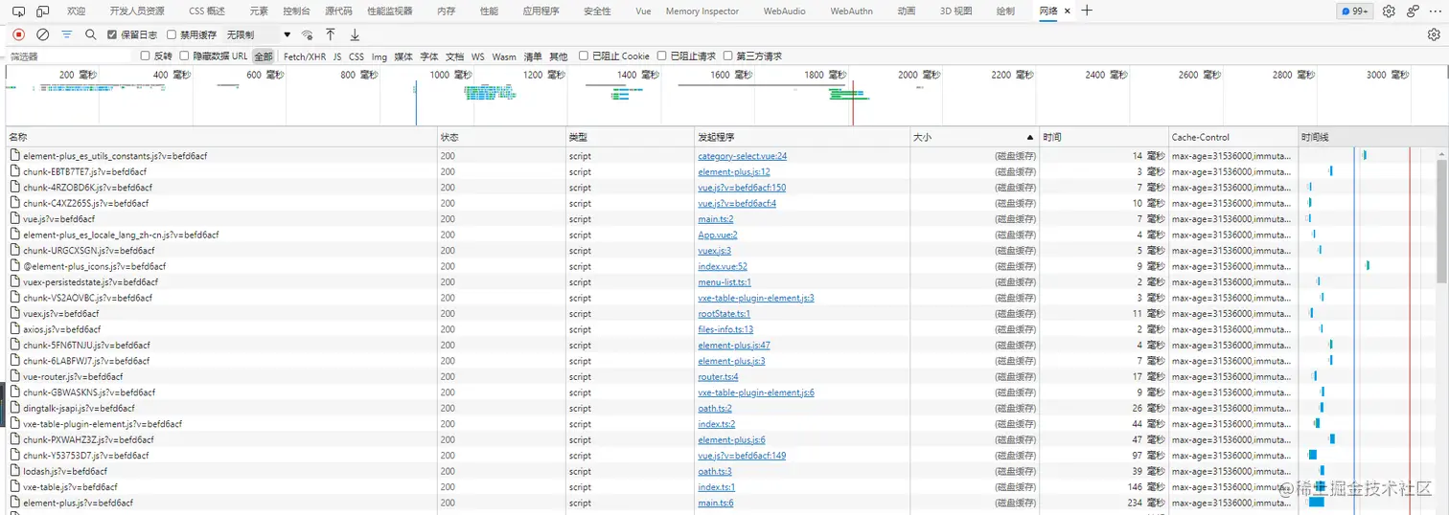
Task: Filter requests by Fetch/XHR
Action: click(x=305, y=56)
